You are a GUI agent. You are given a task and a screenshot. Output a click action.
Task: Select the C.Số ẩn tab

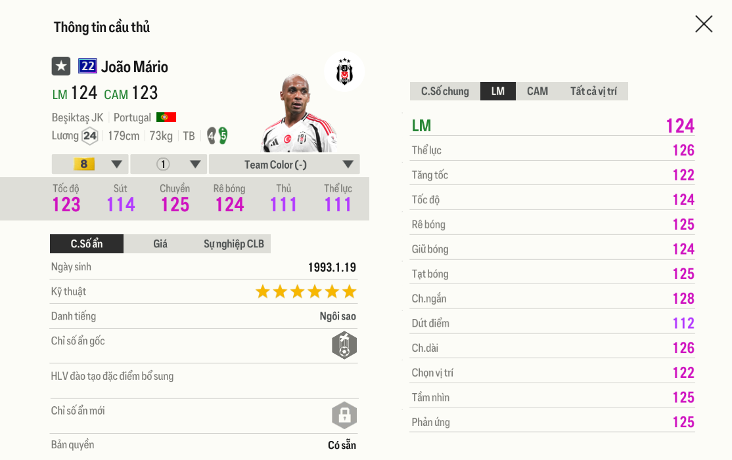coord(87,244)
